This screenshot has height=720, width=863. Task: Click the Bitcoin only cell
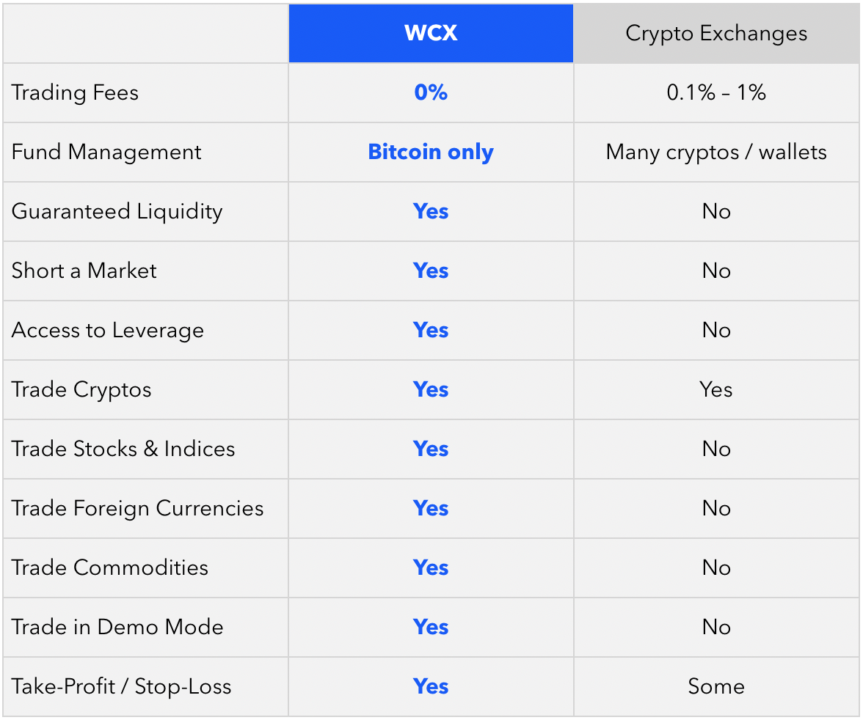[431, 152]
